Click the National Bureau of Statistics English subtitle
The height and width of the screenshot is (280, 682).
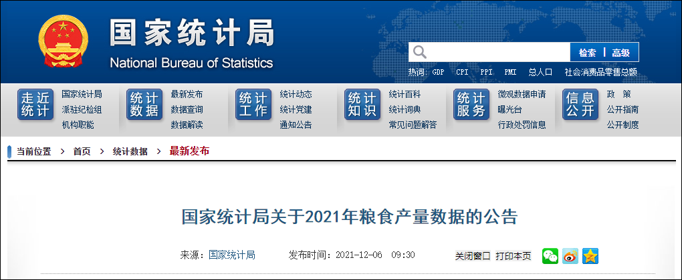click(191, 63)
